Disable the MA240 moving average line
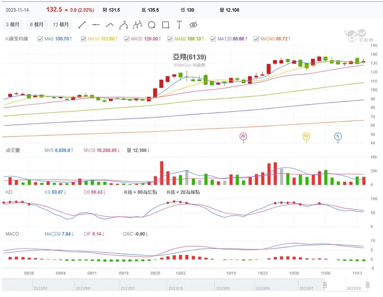 click(256, 39)
